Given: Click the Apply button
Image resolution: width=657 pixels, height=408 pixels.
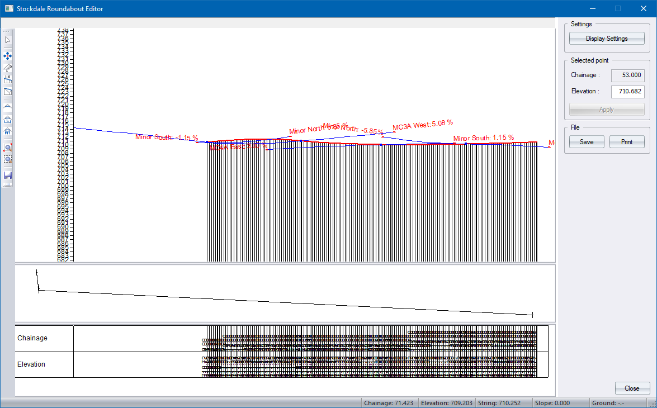Looking at the screenshot, I should coord(607,110).
